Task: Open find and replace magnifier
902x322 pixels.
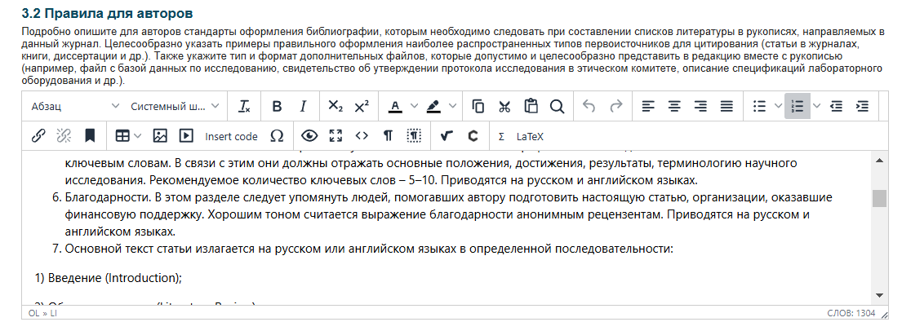Action: tap(557, 106)
